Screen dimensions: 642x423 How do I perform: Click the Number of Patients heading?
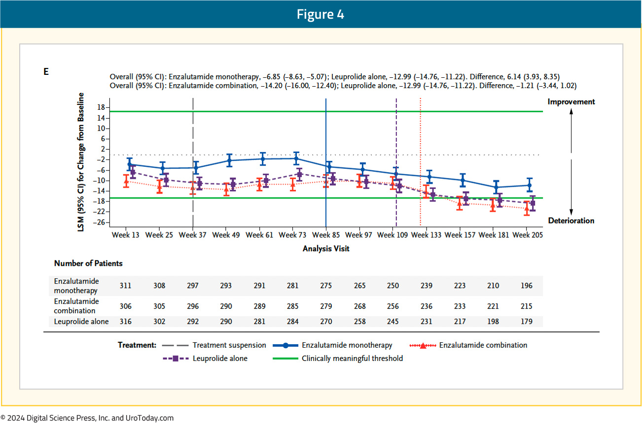coord(88,263)
